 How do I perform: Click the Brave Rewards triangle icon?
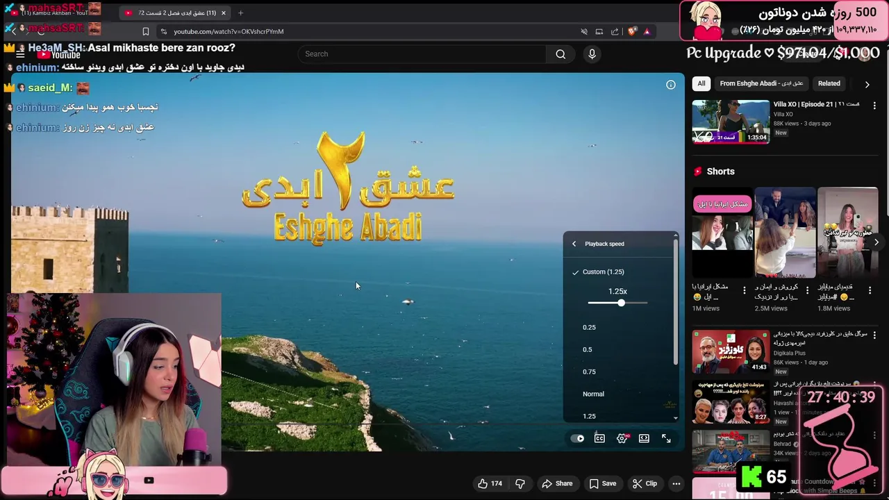(647, 31)
